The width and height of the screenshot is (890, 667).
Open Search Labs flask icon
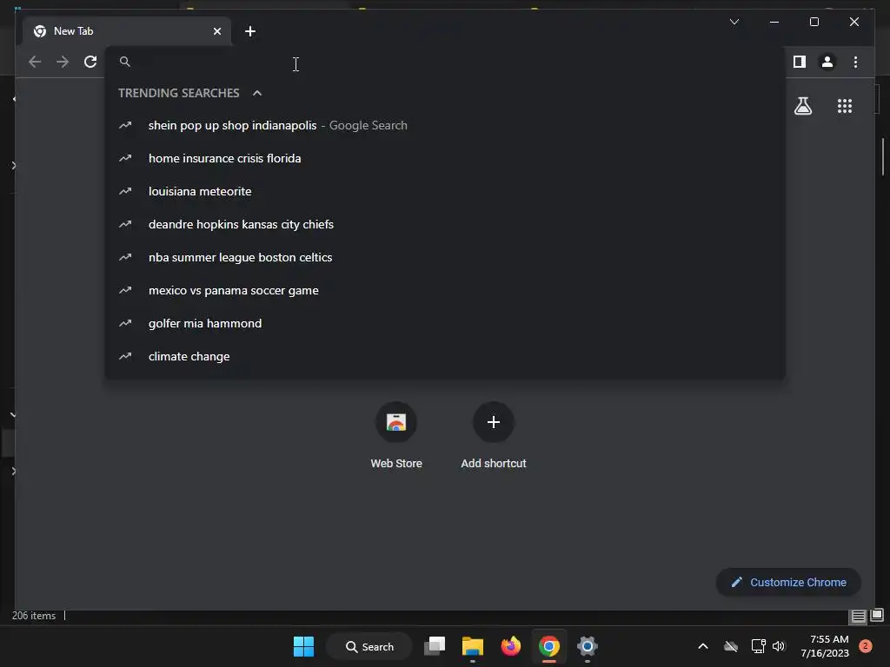[802, 106]
